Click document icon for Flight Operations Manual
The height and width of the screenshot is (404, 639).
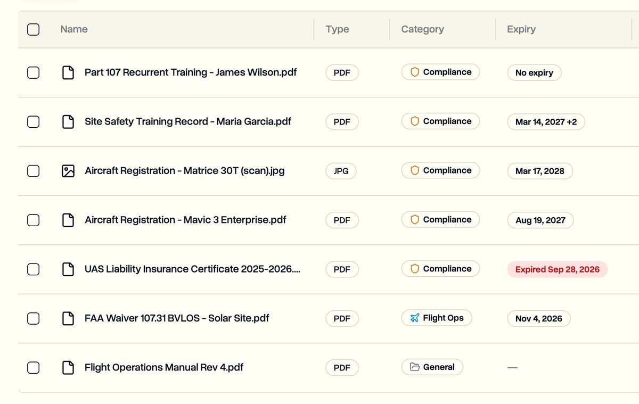[x=68, y=367]
